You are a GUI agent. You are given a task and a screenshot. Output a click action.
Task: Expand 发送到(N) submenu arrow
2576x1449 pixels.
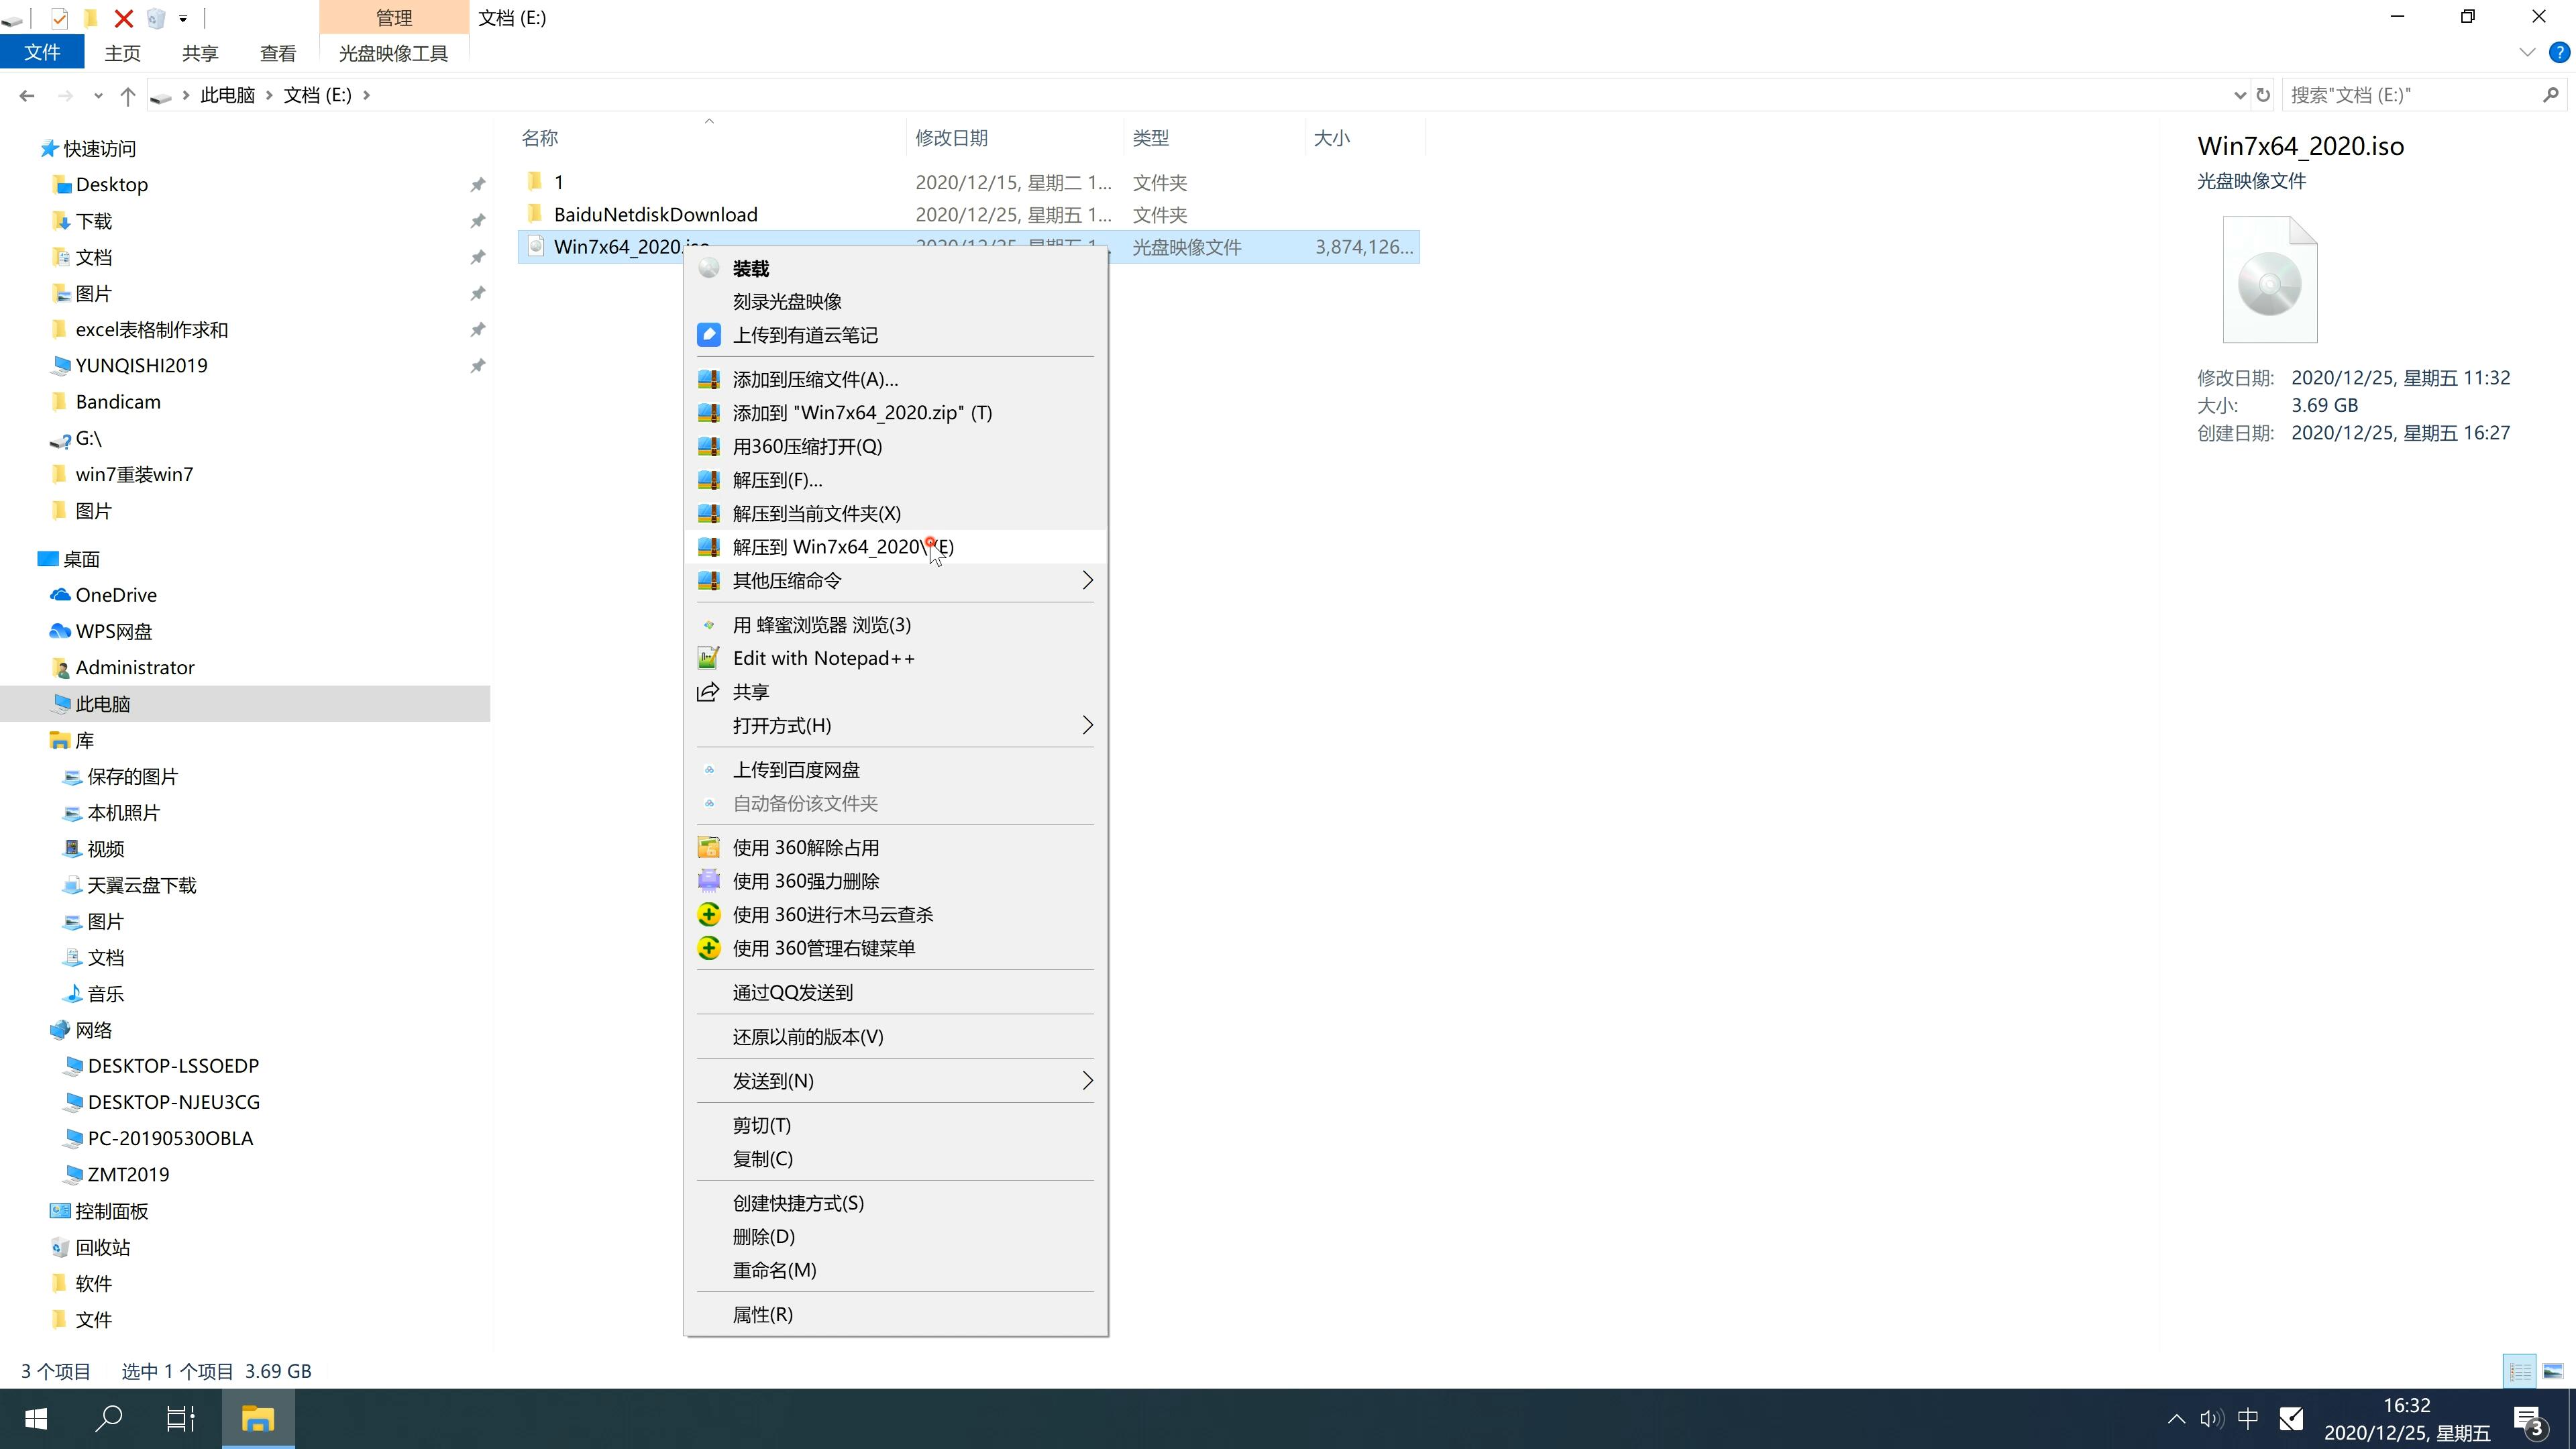(1086, 1079)
